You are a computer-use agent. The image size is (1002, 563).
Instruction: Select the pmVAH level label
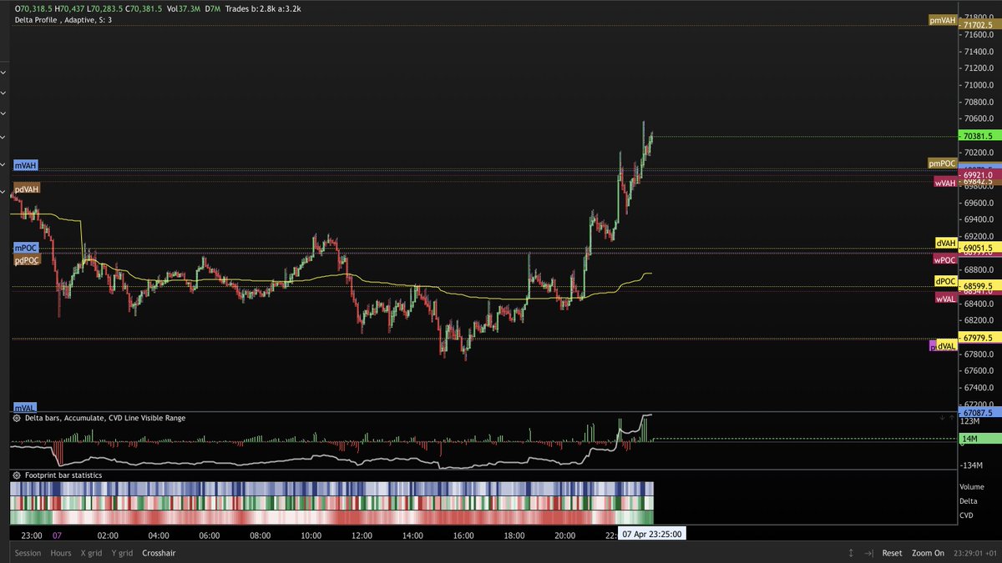click(943, 20)
